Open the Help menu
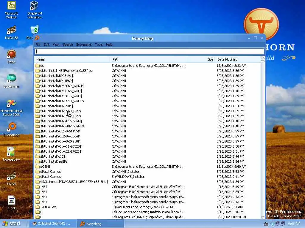 coord(109,45)
